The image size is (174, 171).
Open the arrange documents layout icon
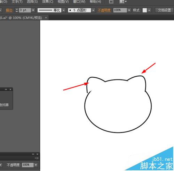click(x=123, y=2)
